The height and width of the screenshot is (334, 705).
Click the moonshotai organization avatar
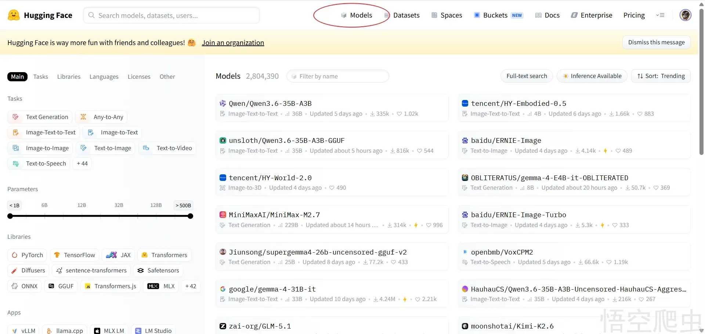(465, 326)
